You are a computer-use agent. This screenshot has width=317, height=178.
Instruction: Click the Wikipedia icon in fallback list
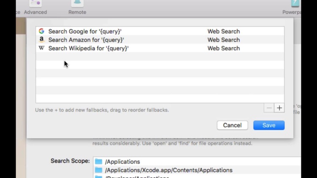tap(41, 48)
